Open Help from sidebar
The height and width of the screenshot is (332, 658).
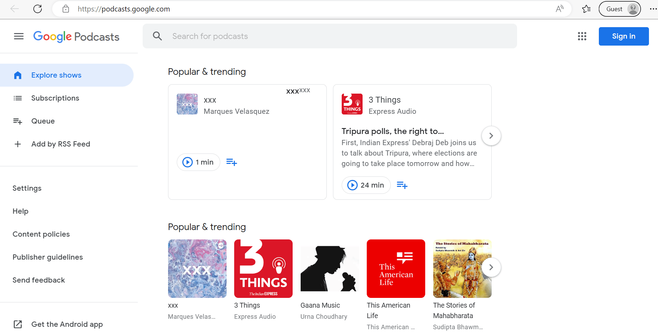[21, 211]
